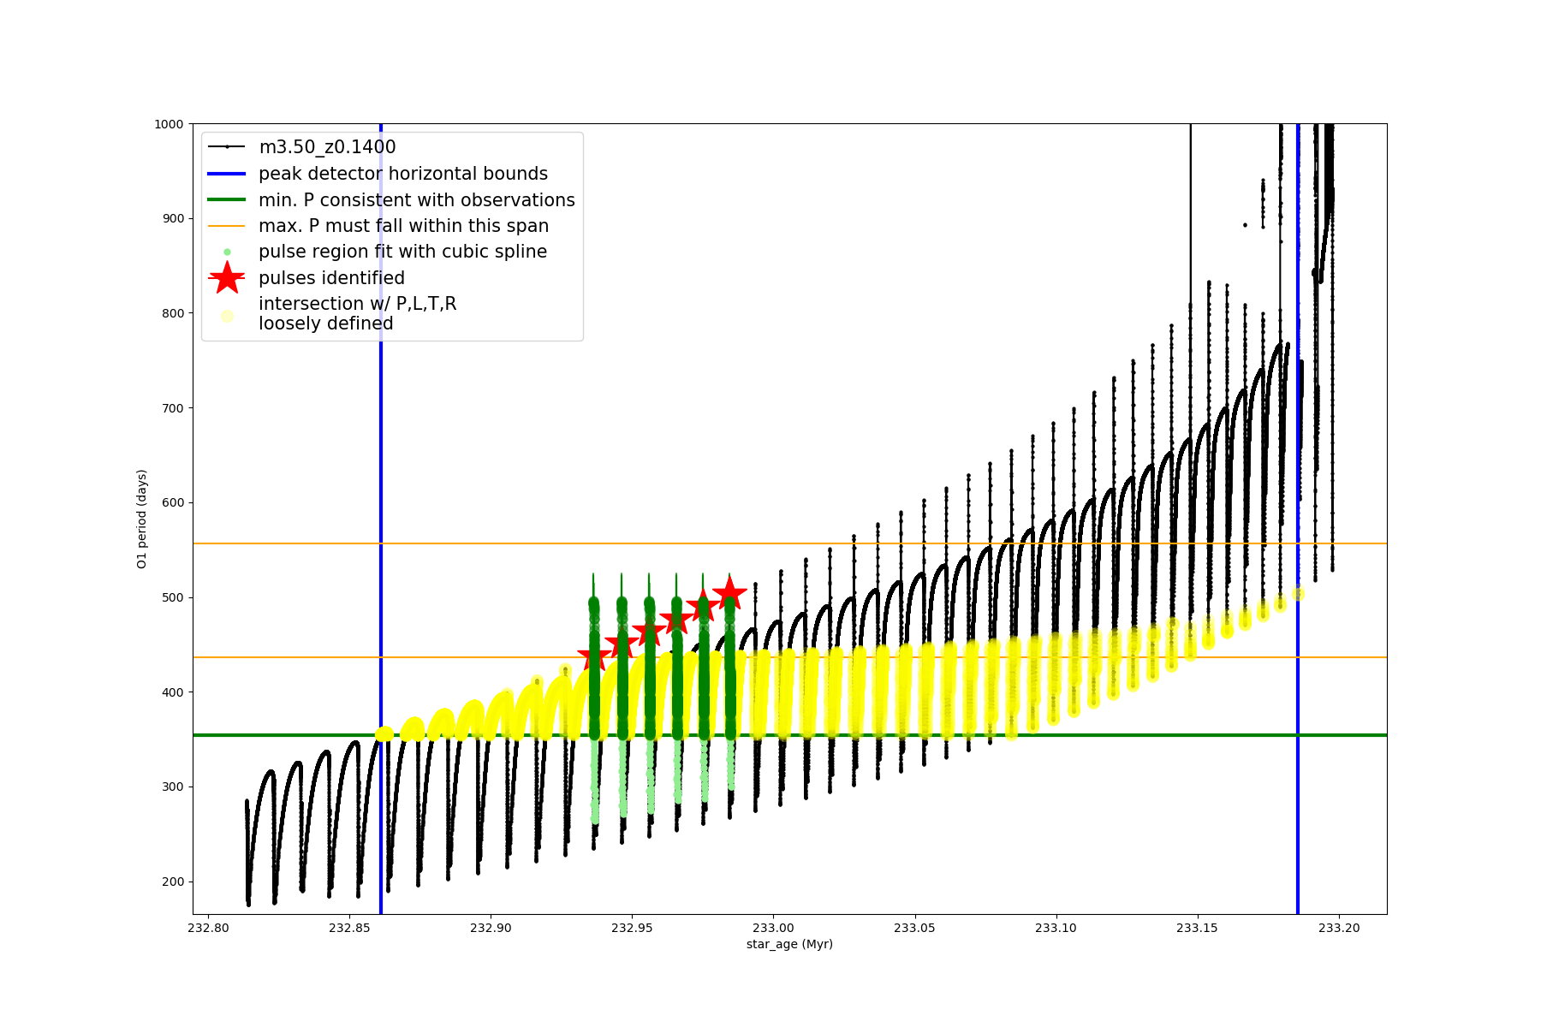Click the 'O1 period (days)' y-axis label
The width and height of the screenshot is (1541, 1027).
tap(142, 519)
